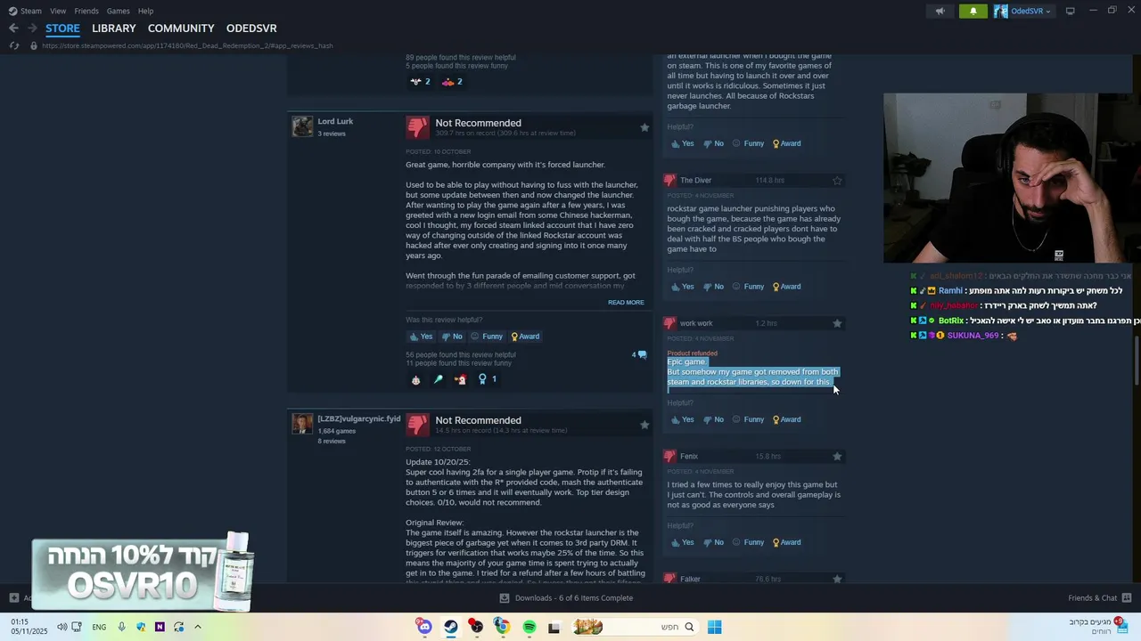Click the Add a Game plus icon
This screenshot has width=1141, height=641.
pyautogui.click(x=13, y=598)
